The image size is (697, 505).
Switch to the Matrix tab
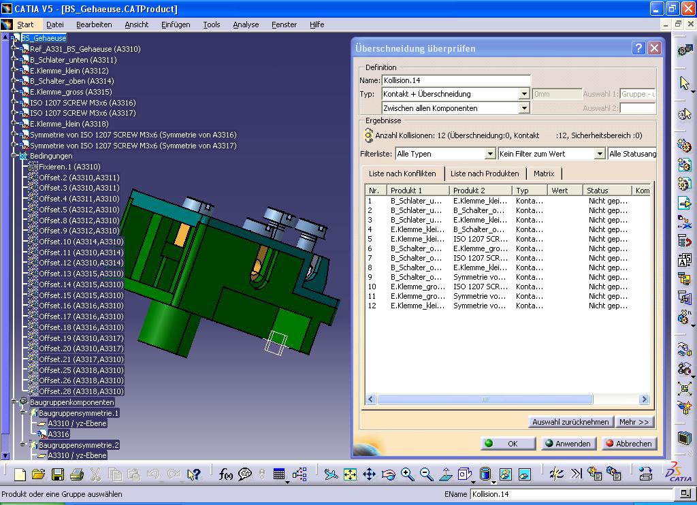[544, 174]
